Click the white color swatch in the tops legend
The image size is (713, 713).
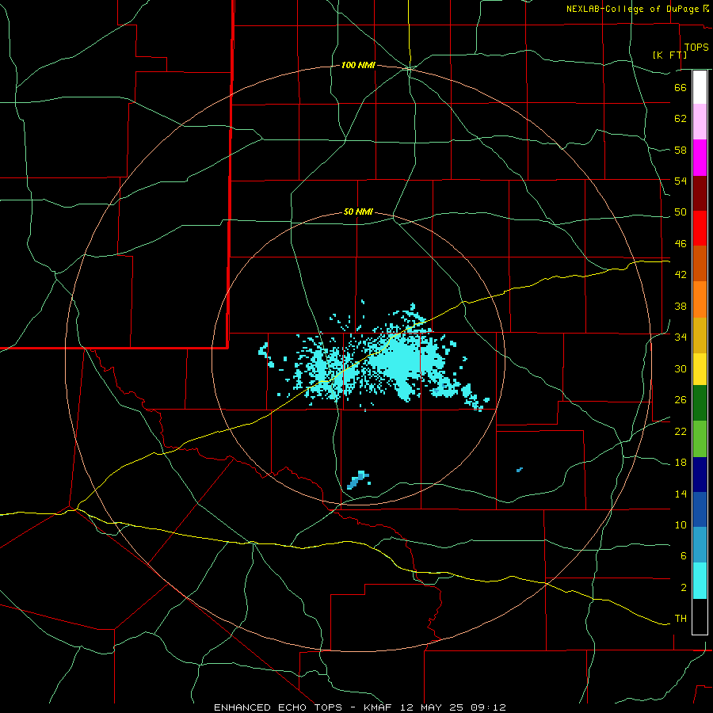[700, 87]
